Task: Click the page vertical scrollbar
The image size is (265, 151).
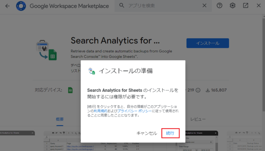Action: (264, 65)
